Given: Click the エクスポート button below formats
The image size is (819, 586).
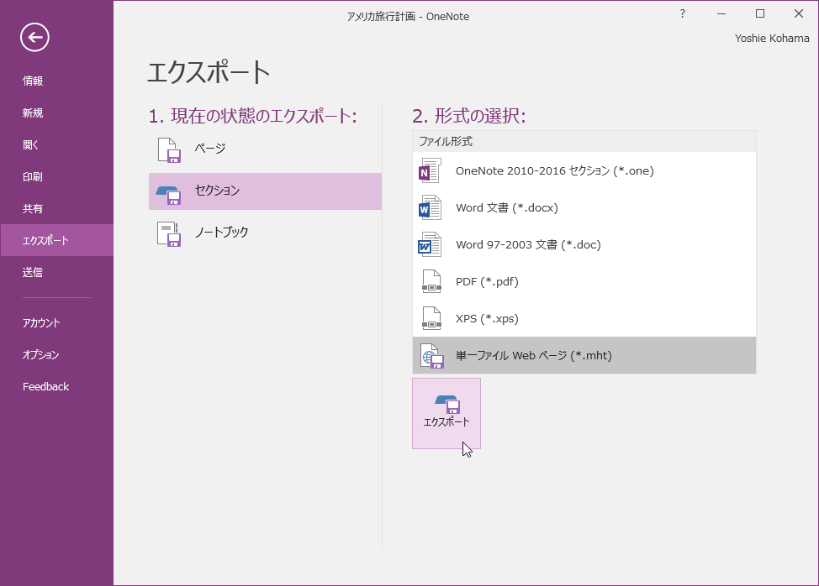Looking at the screenshot, I should 446,413.
